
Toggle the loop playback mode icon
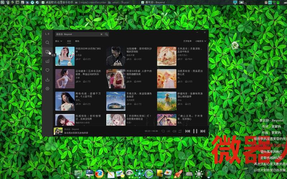click(x=180, y=131)
